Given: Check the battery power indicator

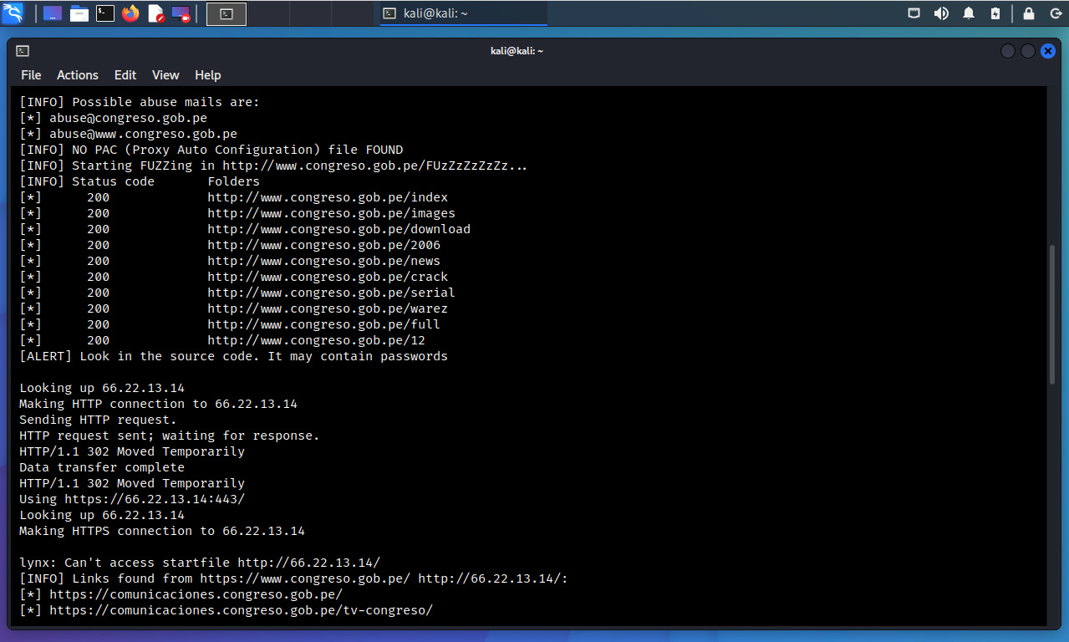Looking at the screenshot, I should [995, 13].
